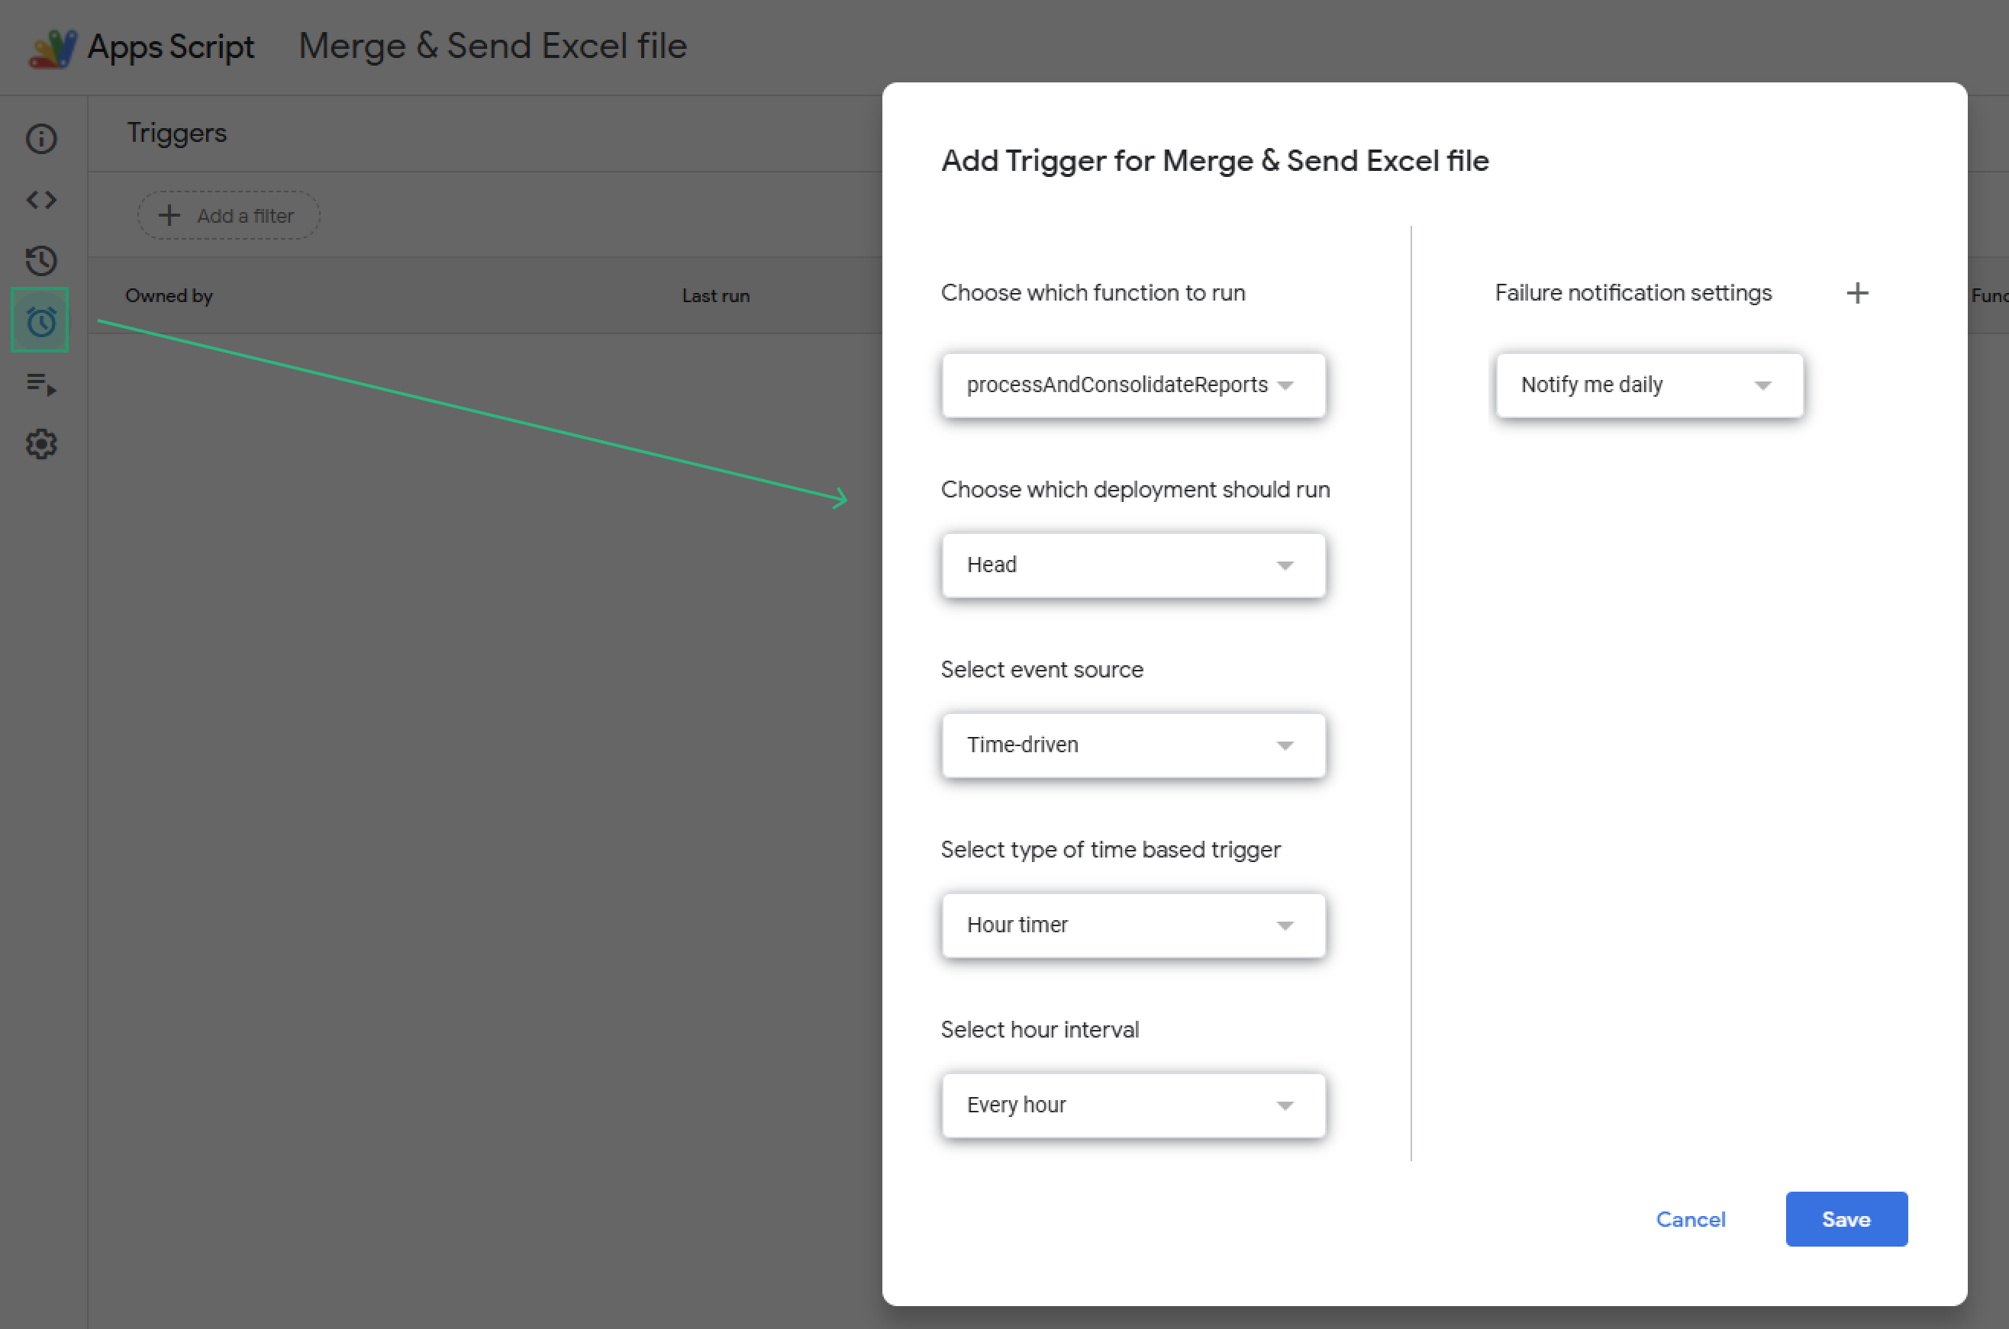Open the Hour timer trigger type dropdown
The width and height of the screenshot is (2009, 1329).
(1132, 925)
